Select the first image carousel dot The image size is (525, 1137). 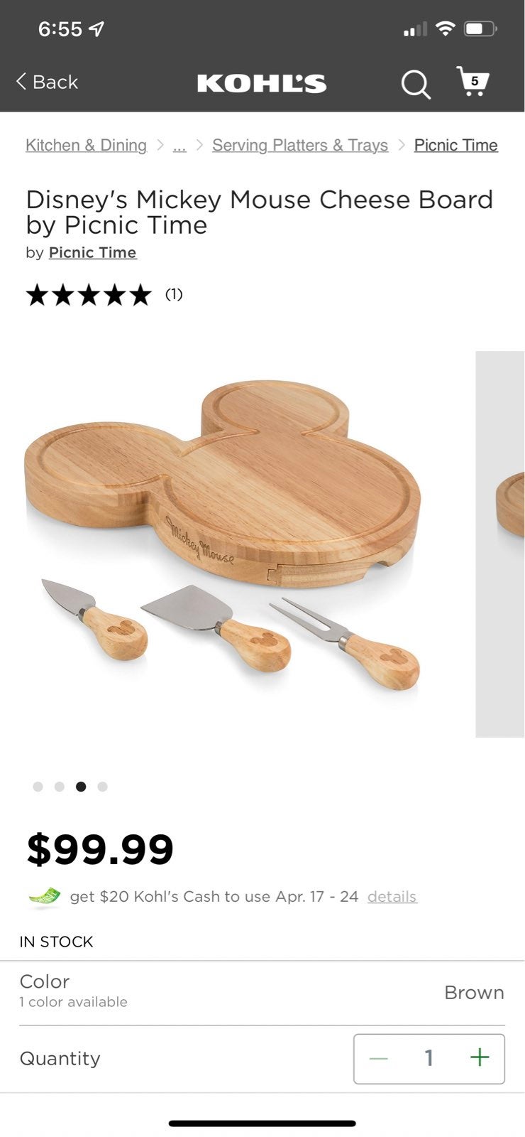pos(38,787)
